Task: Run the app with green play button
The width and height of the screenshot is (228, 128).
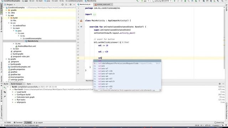Action: (x=175, y=1)
